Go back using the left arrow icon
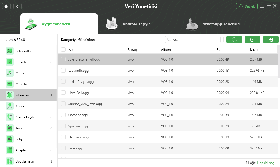This screenshot has width=280, height=167. tap(17, 6)
